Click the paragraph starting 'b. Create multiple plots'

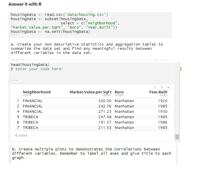(92, 153)
